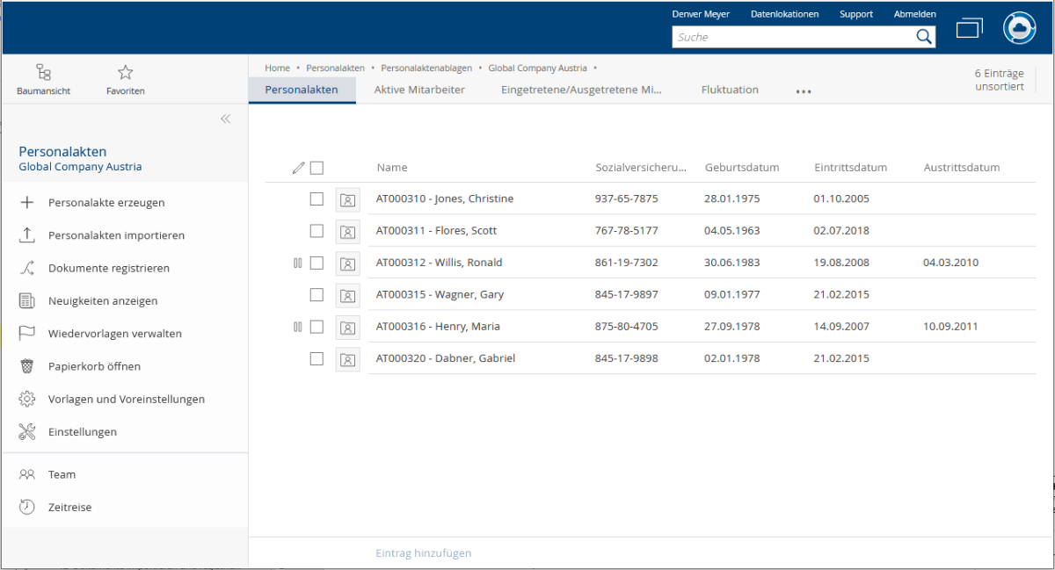Click into the Suche search field
The image size is (1055, 570).
(791, 37)
